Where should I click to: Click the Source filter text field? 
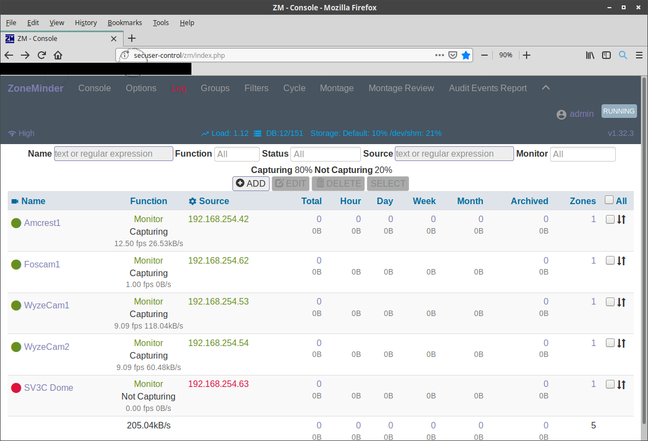(x=454, y=154)
